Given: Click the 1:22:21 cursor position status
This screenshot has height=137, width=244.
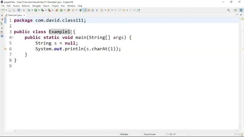Looking at the screenshot, I should click(x=171, y=134).
